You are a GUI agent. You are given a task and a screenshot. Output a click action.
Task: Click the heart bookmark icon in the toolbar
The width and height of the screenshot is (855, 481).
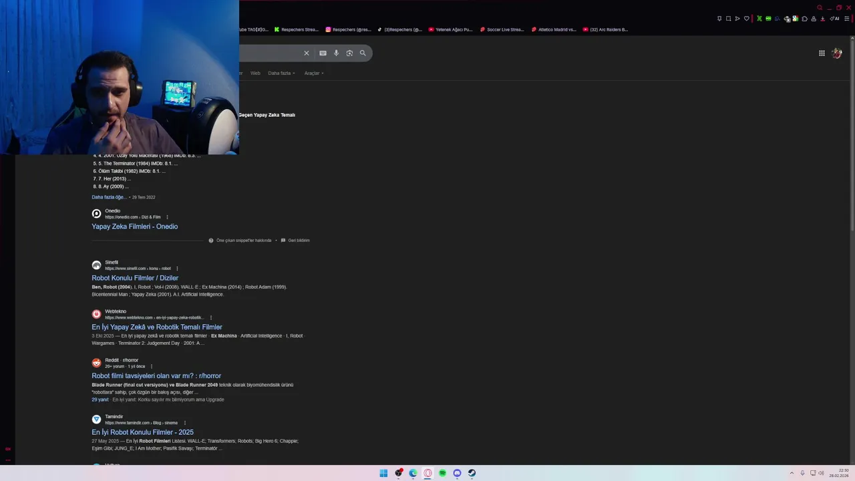[x=747, y=19]
